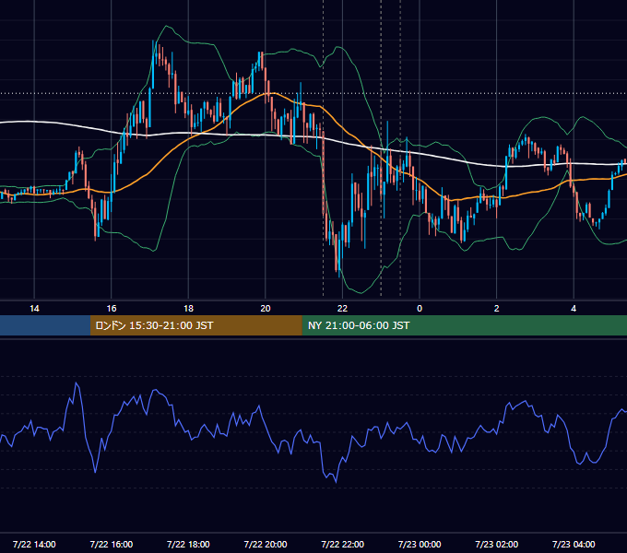Click the '7/22 18:00' timestamp label
The height and width of the screenshot is (553, 627).
click(188, 544)
